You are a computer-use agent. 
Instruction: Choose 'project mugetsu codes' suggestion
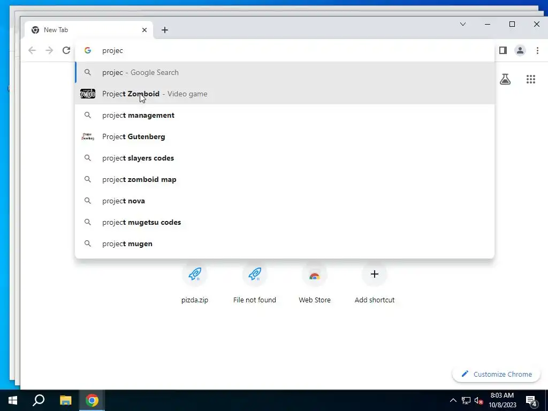(285, 222)
